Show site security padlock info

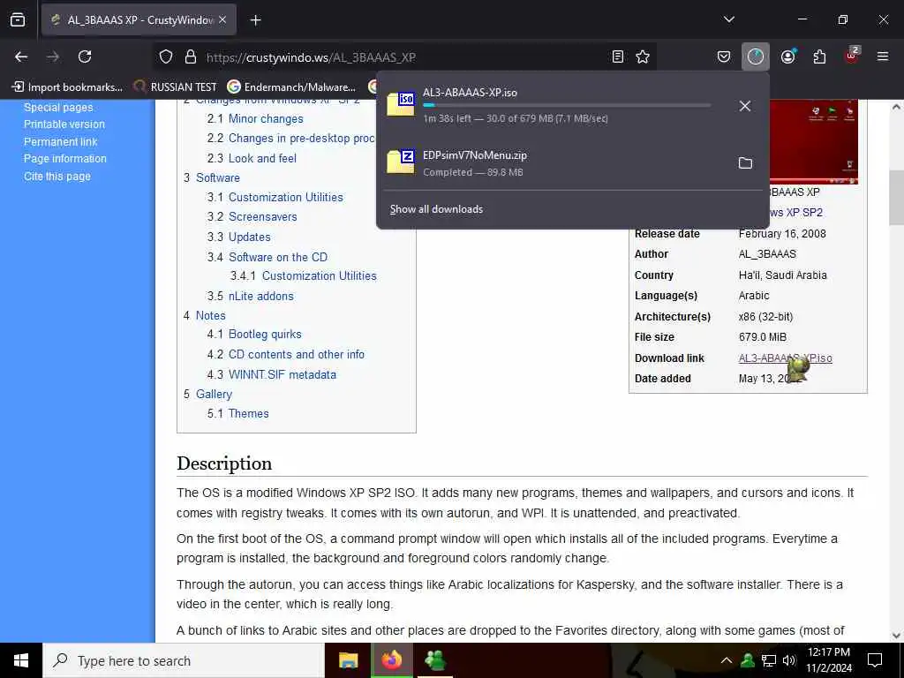coord(191,56)
